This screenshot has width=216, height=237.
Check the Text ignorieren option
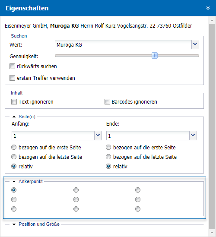tap(14, 102)
